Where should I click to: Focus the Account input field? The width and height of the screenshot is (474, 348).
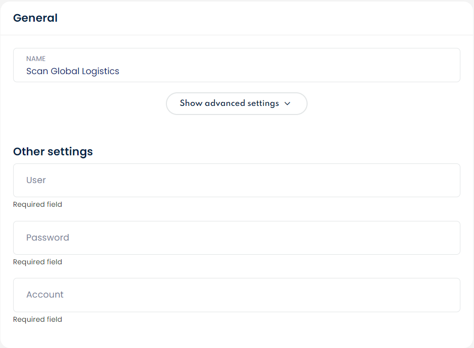point(236,295)
